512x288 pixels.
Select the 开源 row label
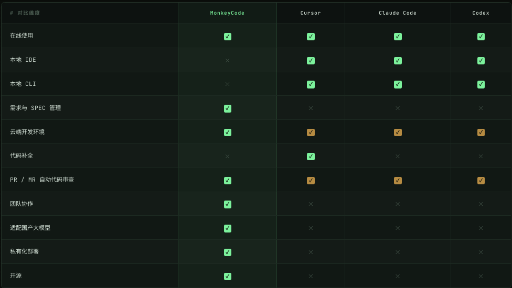(16, 275)
